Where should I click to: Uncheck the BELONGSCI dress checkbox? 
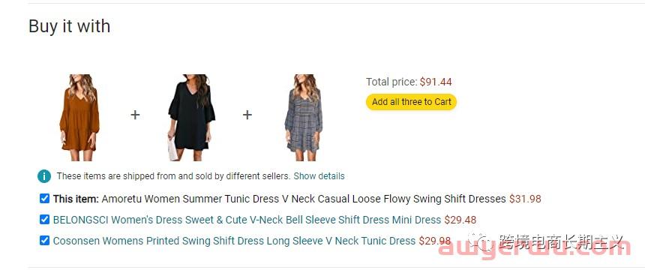tap(44, 220)
